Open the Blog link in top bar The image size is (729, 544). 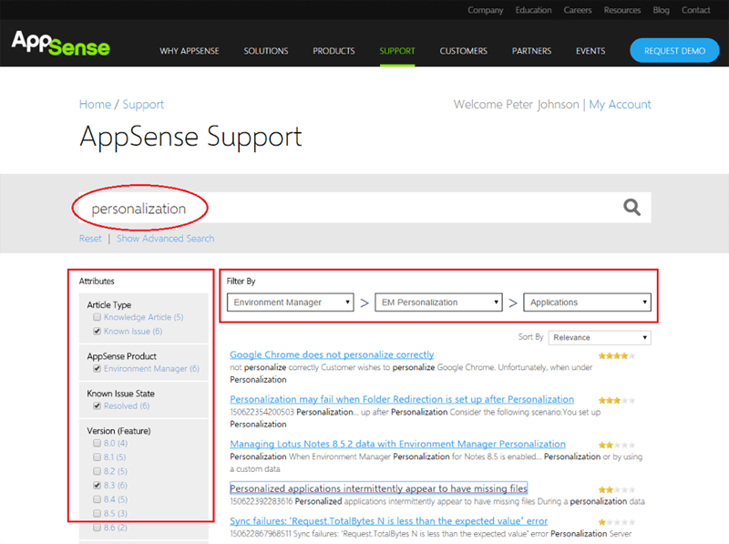662,10
